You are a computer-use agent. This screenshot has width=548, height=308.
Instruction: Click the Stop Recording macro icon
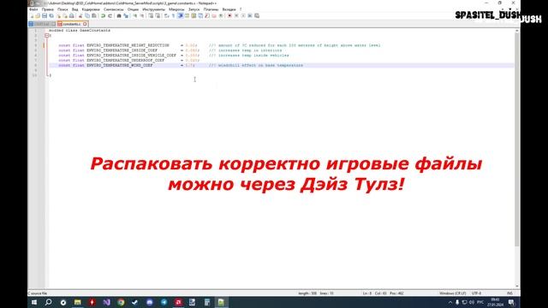coord(236,15)
